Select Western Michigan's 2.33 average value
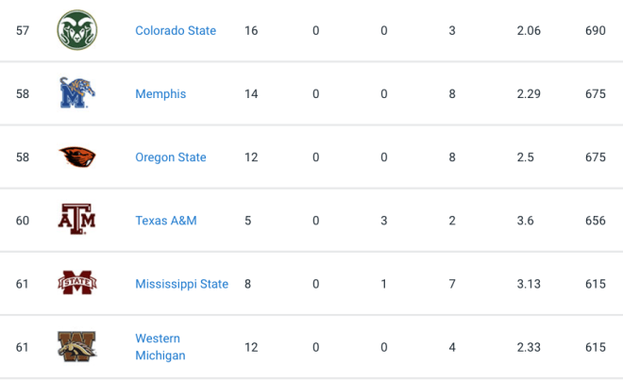This screenshot has height=380, width=623. [529, 347]
